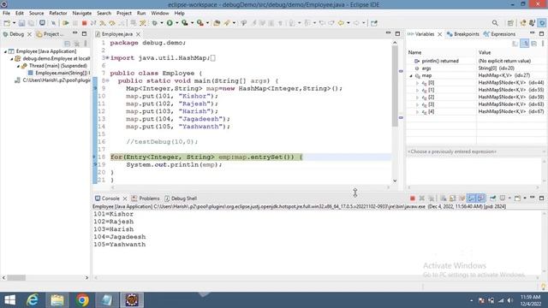Click the Open Console icon

click(x=517, y=198)
